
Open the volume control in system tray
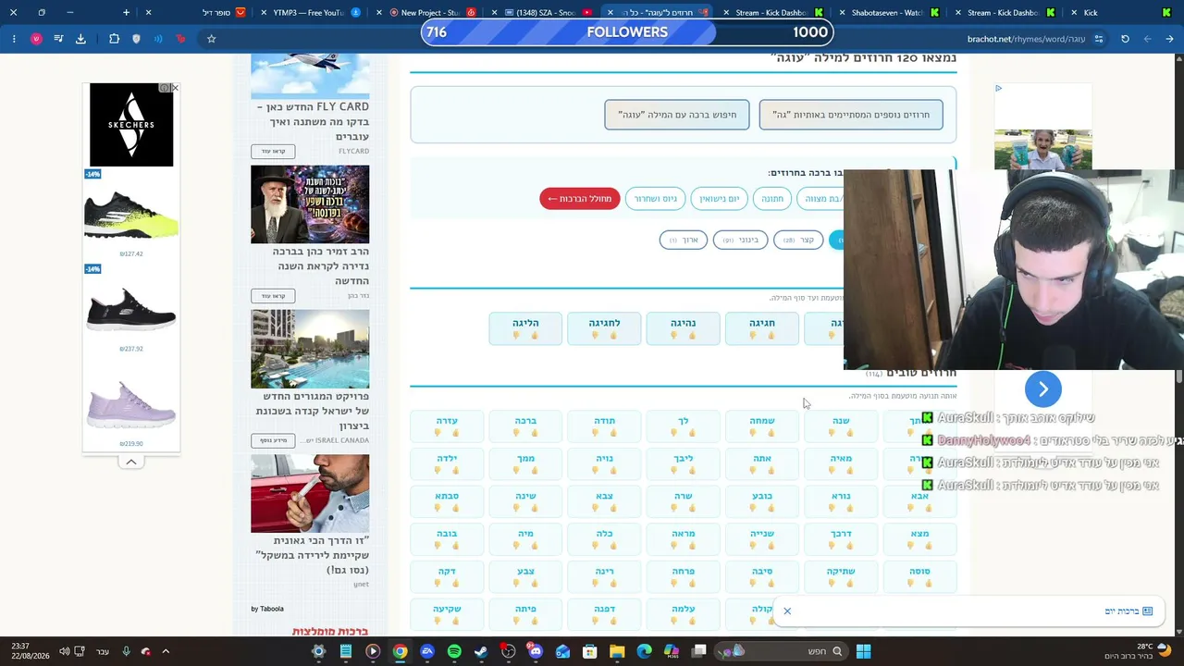pyautogui.click(x=64, y=651)
